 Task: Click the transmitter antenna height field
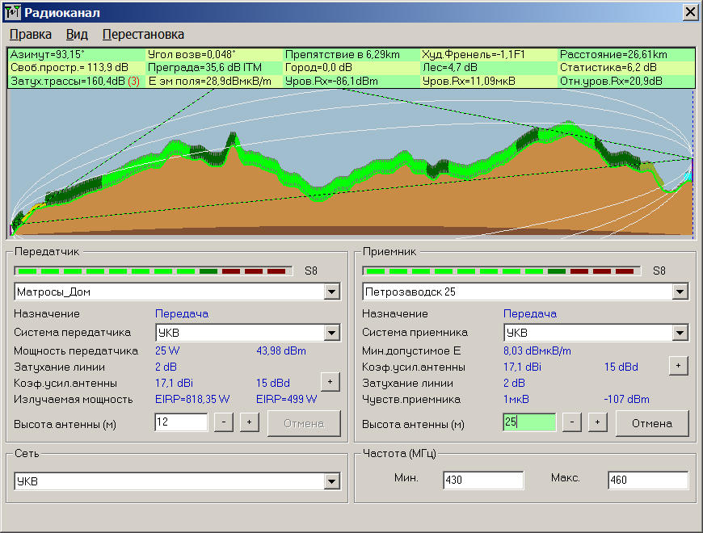tap(181, 422)
